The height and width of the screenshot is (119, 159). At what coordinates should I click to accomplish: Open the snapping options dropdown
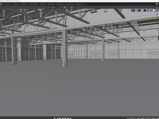click(x=68, y=7)
